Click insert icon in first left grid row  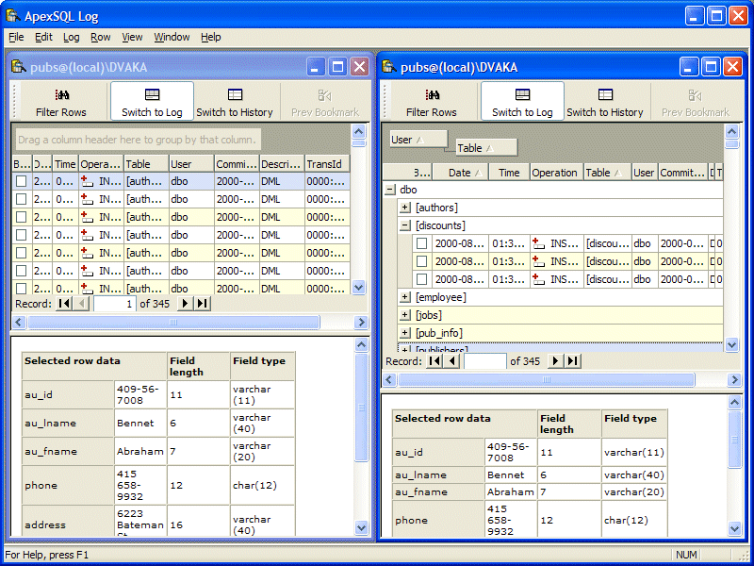(x=87, y=181)
